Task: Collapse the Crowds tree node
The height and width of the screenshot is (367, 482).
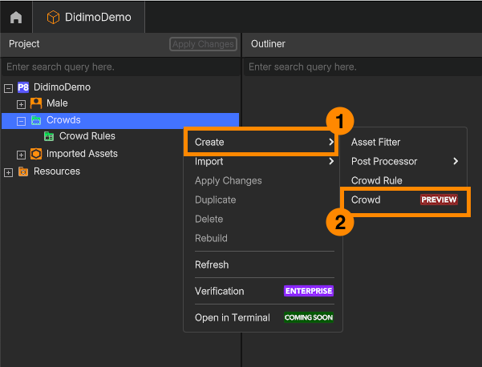Action: click(21, 121)
